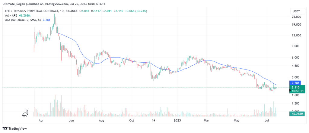Click the Oct date label on the time axis
The width and height of the screenshot is (309, 133).
pos(132,120)
